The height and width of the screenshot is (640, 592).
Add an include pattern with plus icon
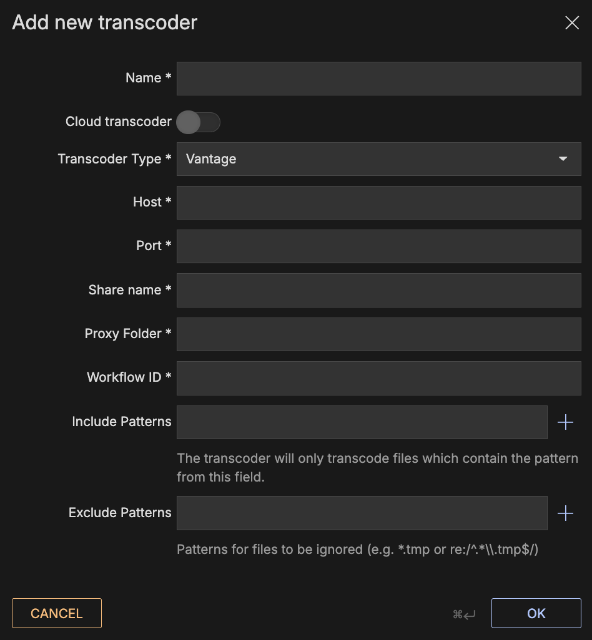pos(565,422)
